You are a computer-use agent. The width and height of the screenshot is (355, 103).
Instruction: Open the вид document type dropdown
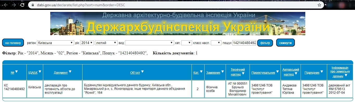(149, 43)
